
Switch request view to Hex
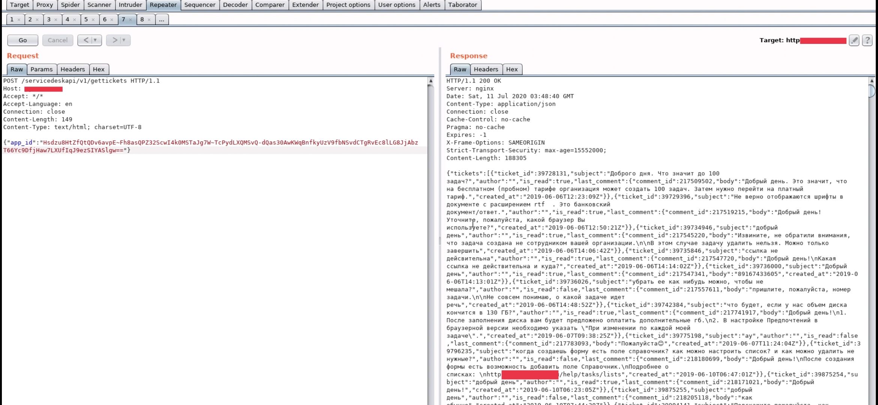click(99, 69)
